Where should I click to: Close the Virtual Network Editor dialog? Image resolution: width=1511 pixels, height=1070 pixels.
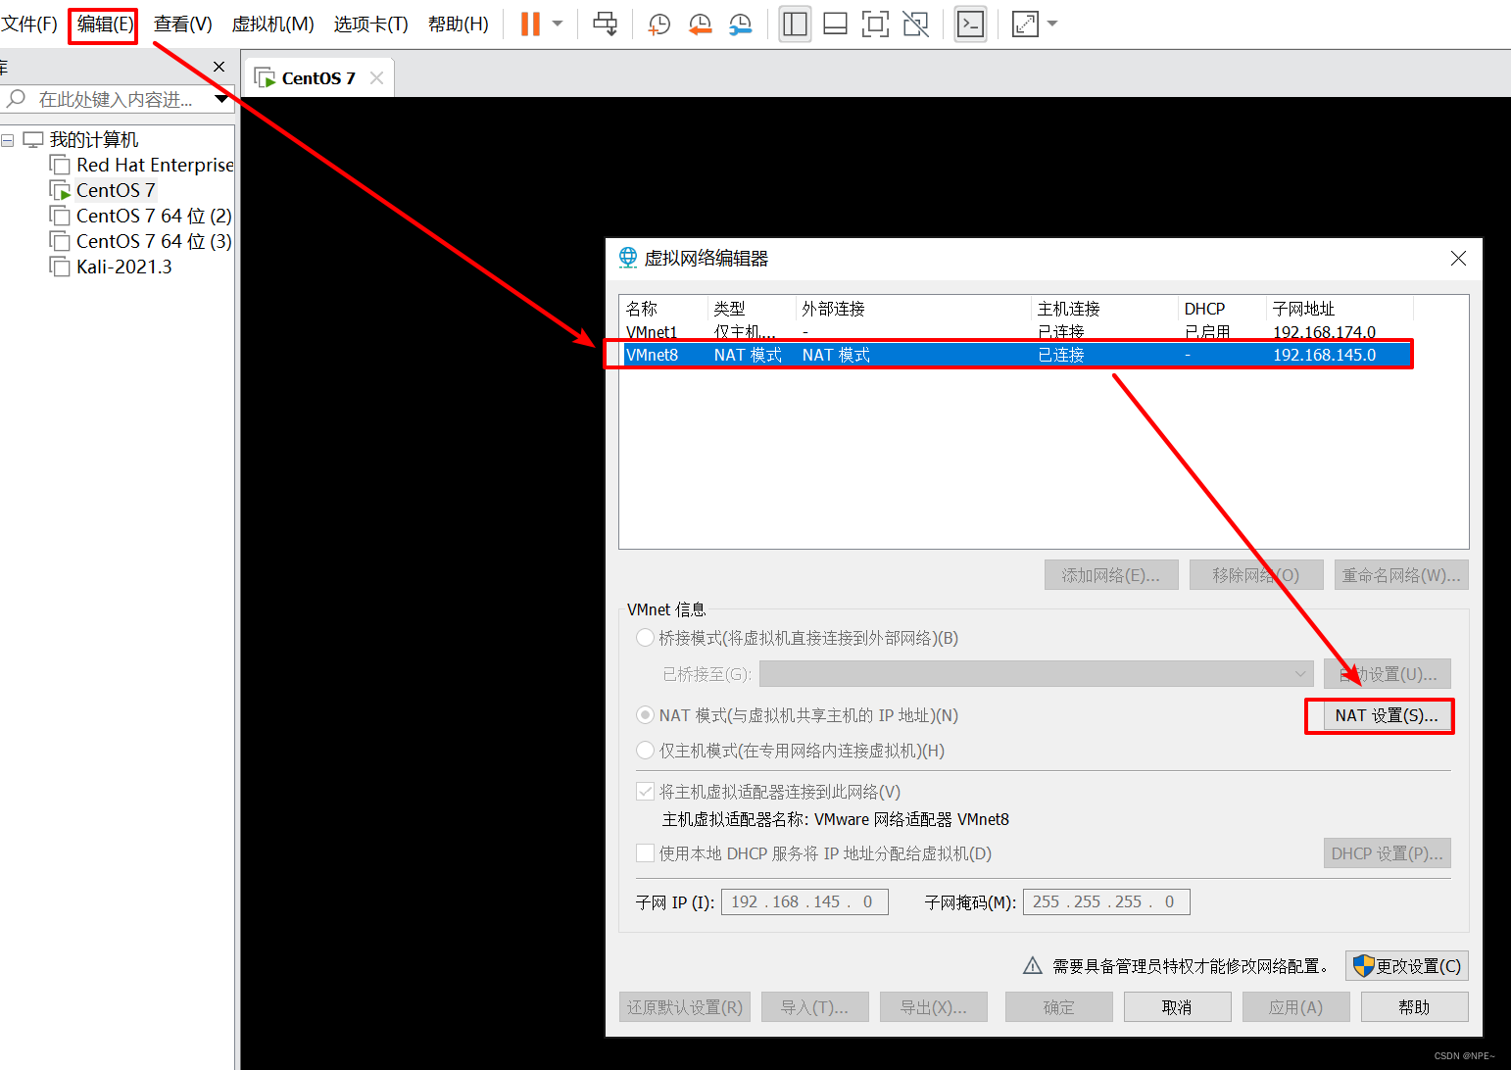coord(1458,258)
